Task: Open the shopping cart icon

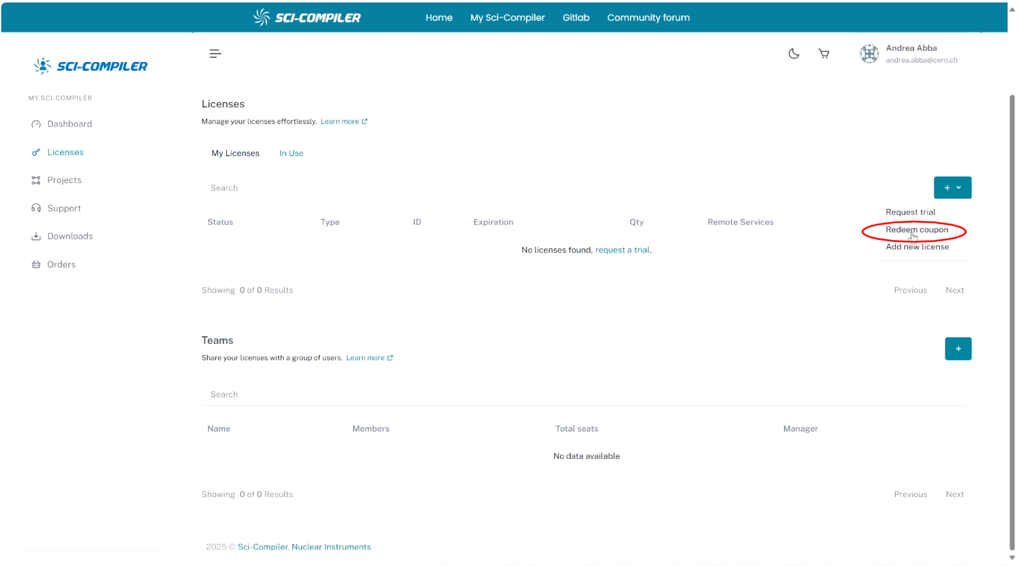Action: [x=824, y=54]
